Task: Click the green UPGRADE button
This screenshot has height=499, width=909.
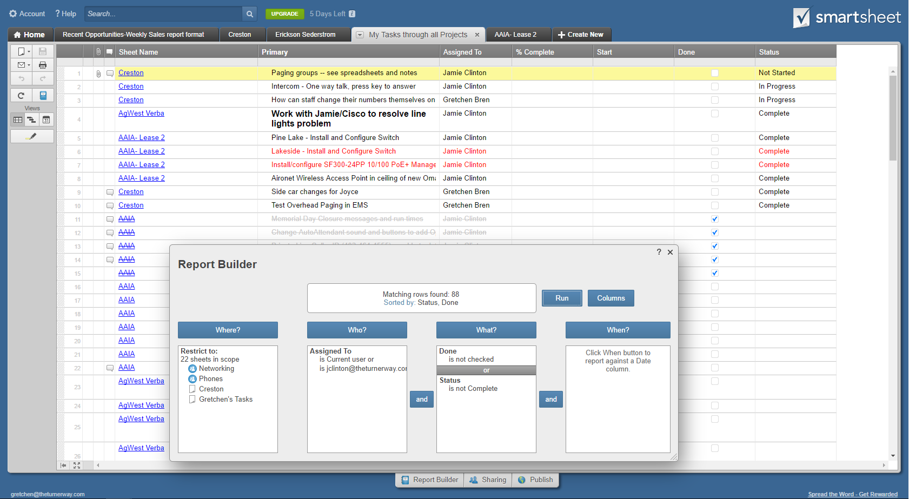Action: [284, 14]
